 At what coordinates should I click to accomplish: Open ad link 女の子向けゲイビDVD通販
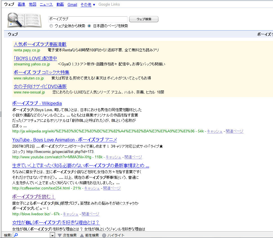coord(40,86)
